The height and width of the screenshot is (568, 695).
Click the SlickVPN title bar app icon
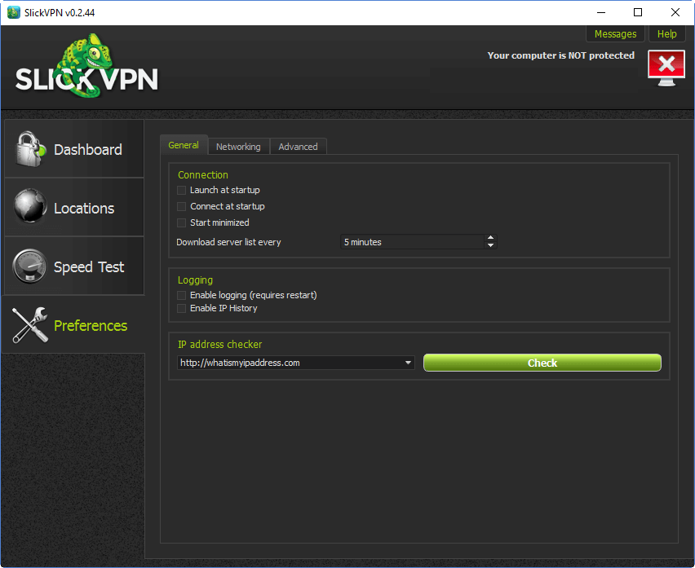14,12
